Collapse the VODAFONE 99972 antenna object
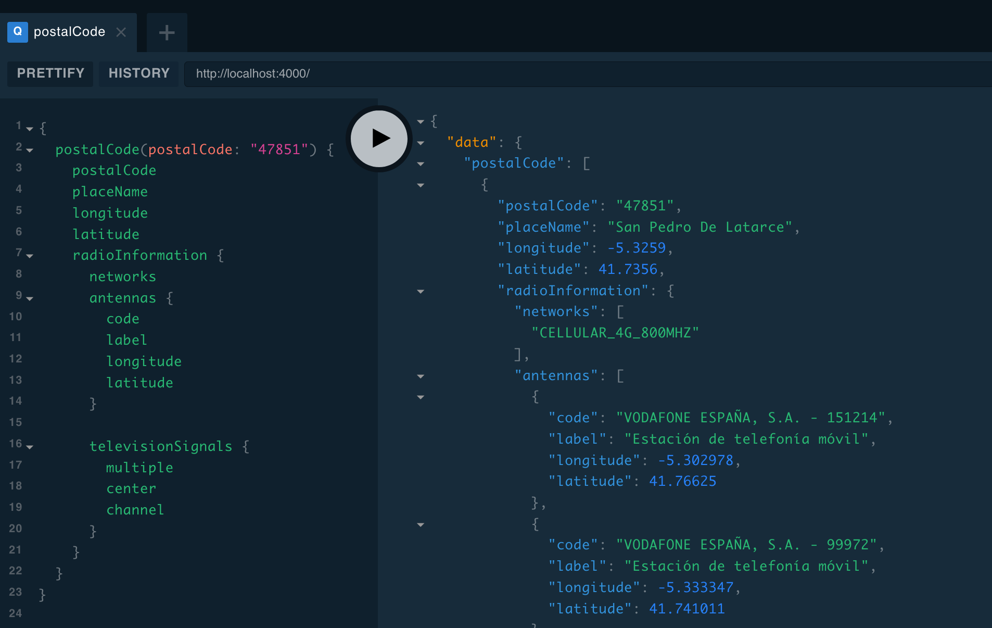The image size is (992, 628). [421, 524]
